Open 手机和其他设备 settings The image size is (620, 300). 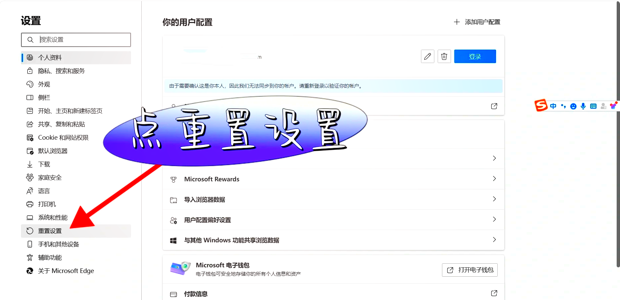click(76, 244)
